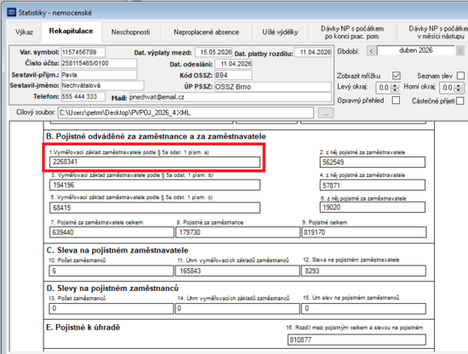
Task: Click field 10 Počet zaměstnanců with 6
Action: [111, 271]
